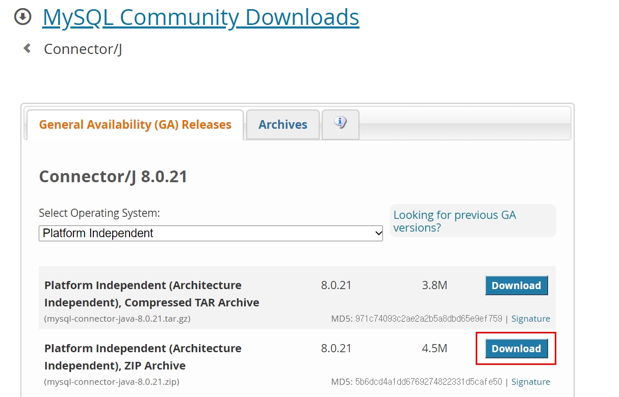Switch to the Archives tab
Viewport: 619px width, 397px height.
coord(283,125)
